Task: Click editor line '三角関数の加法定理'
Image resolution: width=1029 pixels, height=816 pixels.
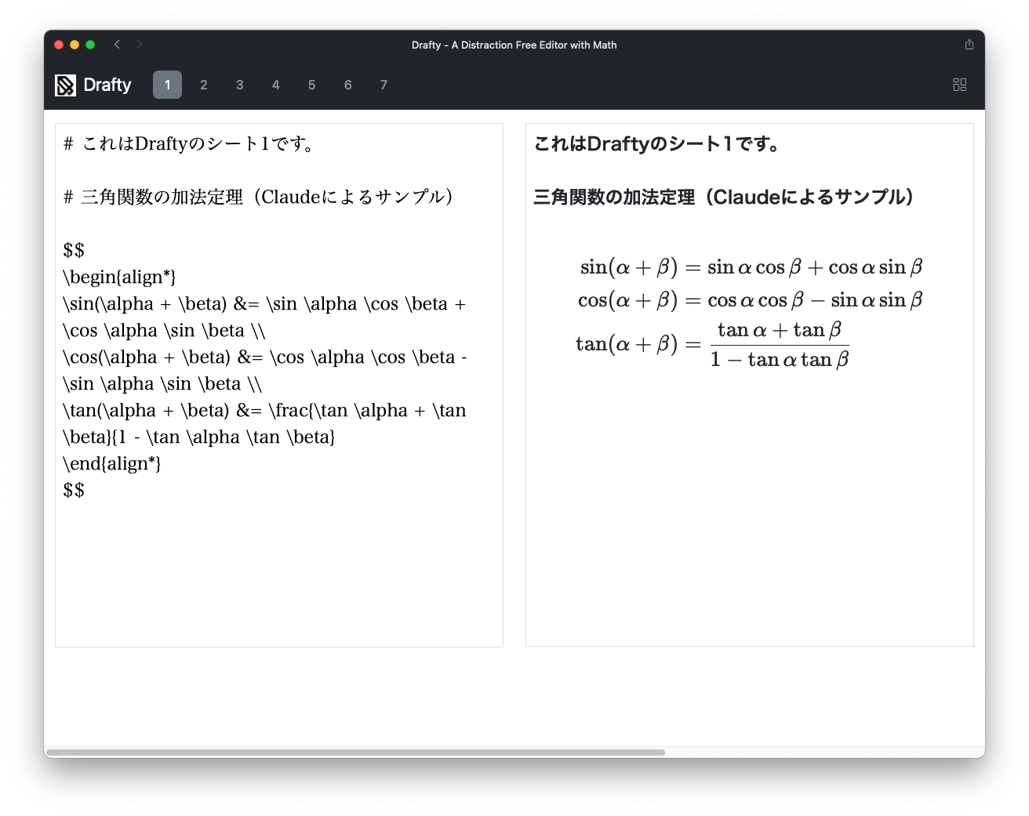Action: pos(258,198)
